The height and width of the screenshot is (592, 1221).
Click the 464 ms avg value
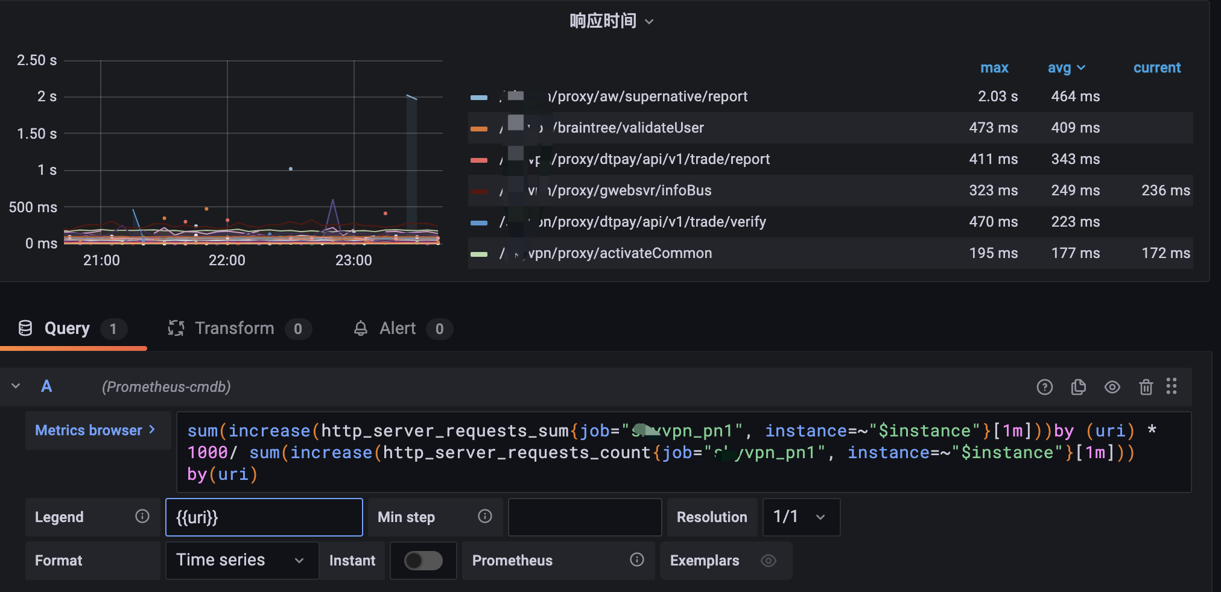tap(1075, 96)
